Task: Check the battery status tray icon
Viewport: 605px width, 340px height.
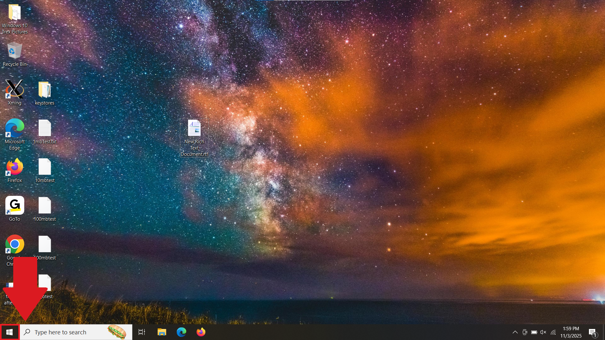Action: point(534,332)
